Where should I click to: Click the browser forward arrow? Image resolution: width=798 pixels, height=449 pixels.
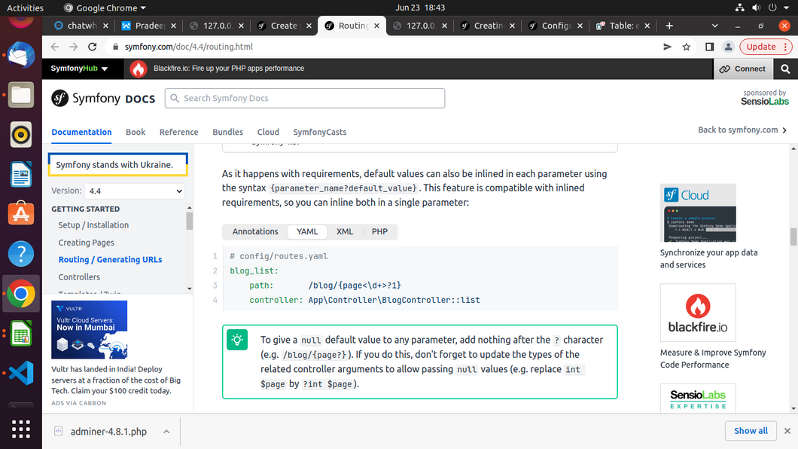point(74,47)
